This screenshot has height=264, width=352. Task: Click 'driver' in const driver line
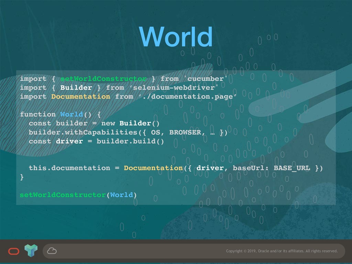point(69,141)
